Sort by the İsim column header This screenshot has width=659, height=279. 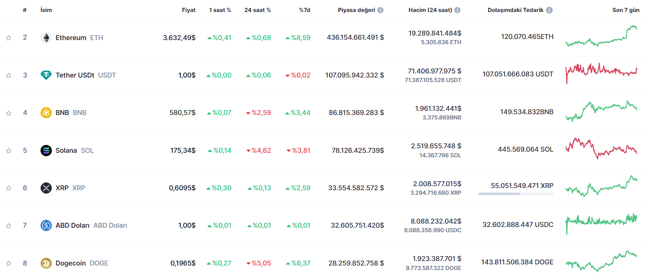(x=46, y=10)
